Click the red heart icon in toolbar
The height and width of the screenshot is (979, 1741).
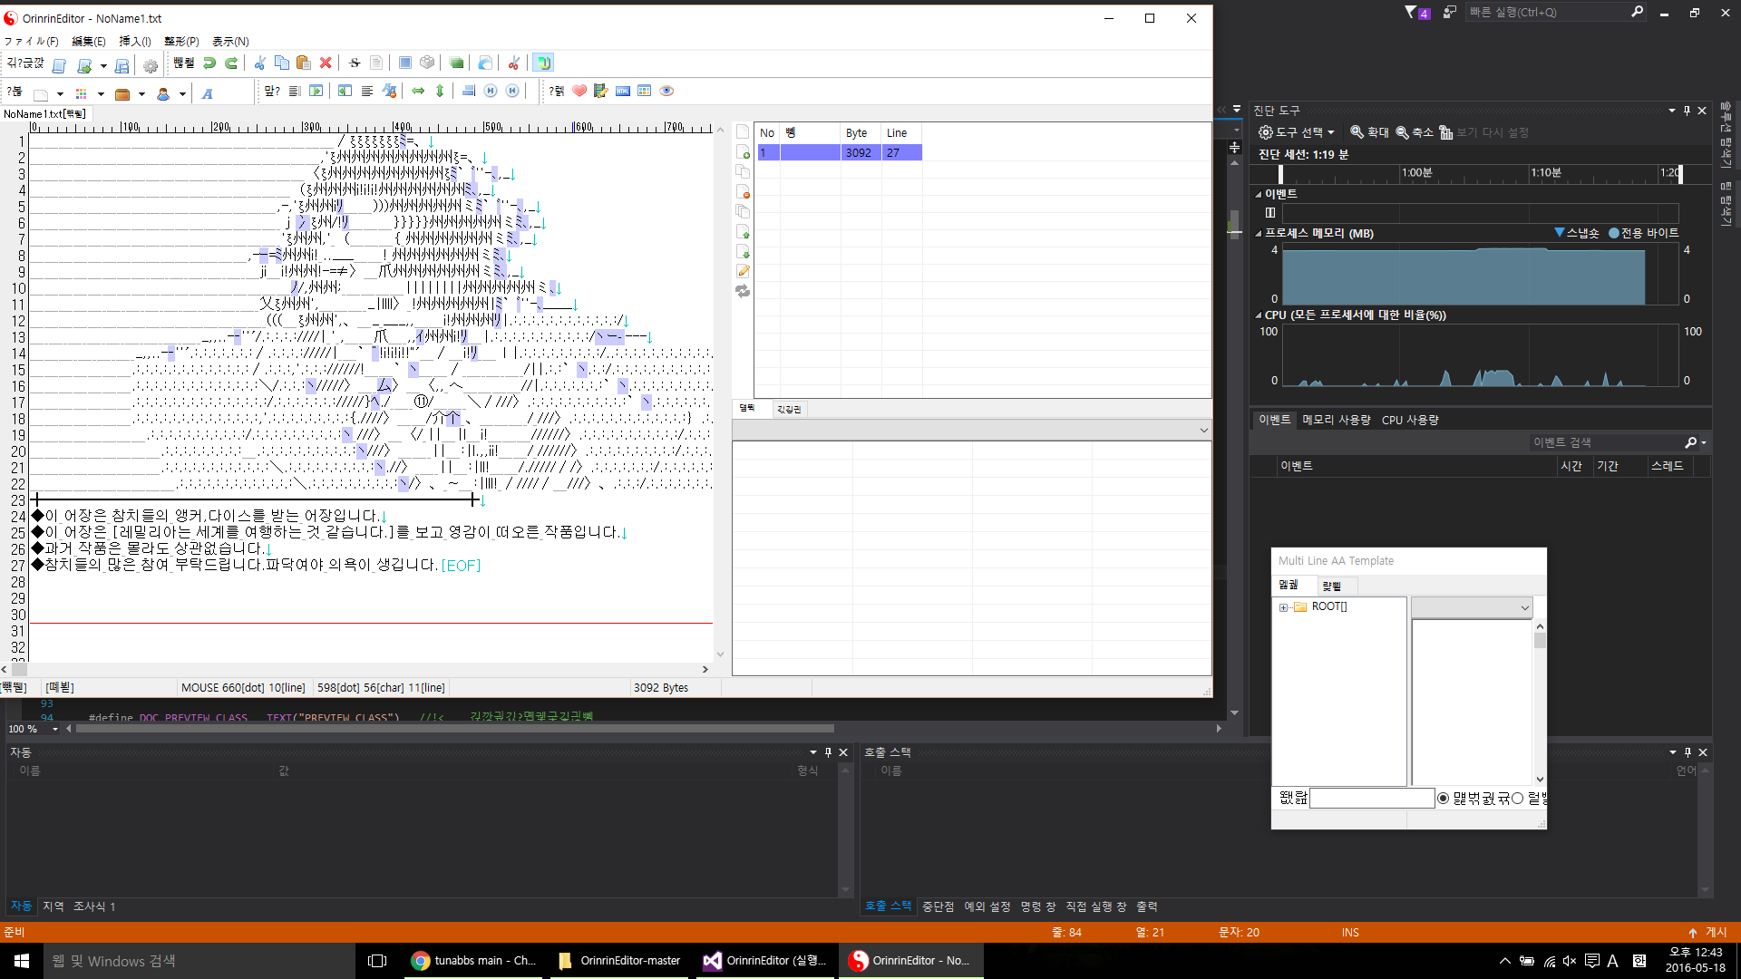[579, 91]
